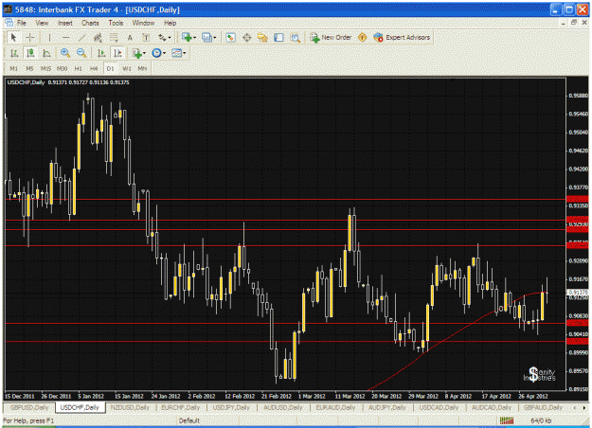Select the trendline drawing tool
The height and width of the screenshot is (428, 592).
point(81,37)
